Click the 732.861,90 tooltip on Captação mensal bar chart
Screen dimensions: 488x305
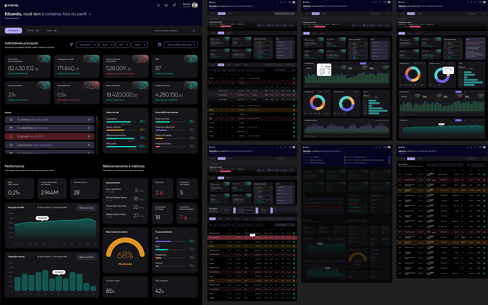pos(58,272)
